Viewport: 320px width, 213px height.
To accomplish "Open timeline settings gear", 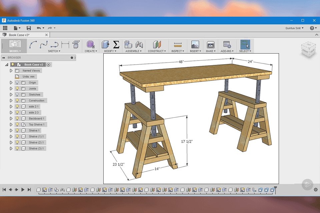I will tap(316, 190).
